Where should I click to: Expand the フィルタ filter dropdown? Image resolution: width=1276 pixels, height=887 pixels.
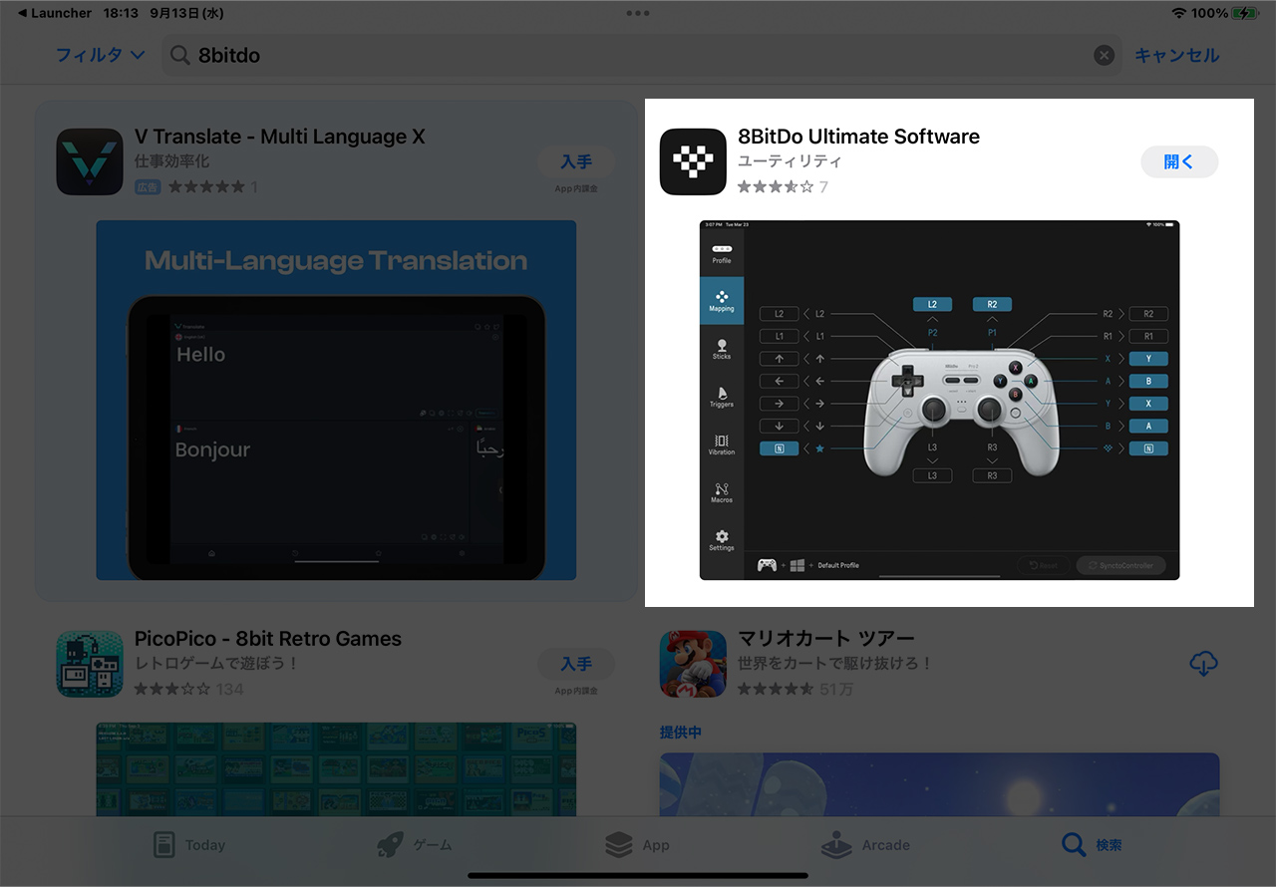click(x=100, y=56)
